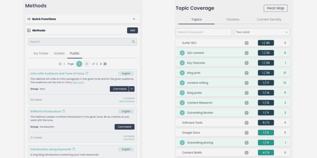The width and height of the screenshot is (317, 158).
Task: Click the 5 / 11 badge for Software Tools
Action: (x=266, y=123)
